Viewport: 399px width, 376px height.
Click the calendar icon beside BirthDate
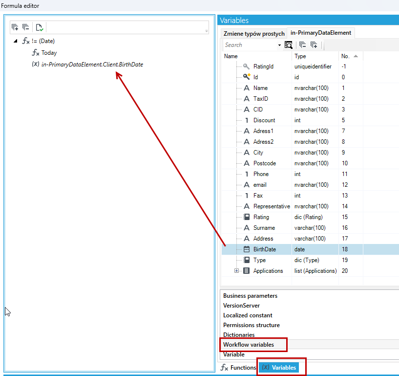click(x=247, y=249)
